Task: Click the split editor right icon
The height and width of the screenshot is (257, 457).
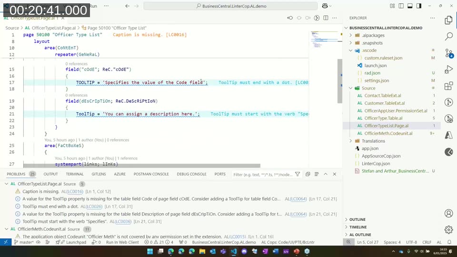Action: (x=326, y=18)
